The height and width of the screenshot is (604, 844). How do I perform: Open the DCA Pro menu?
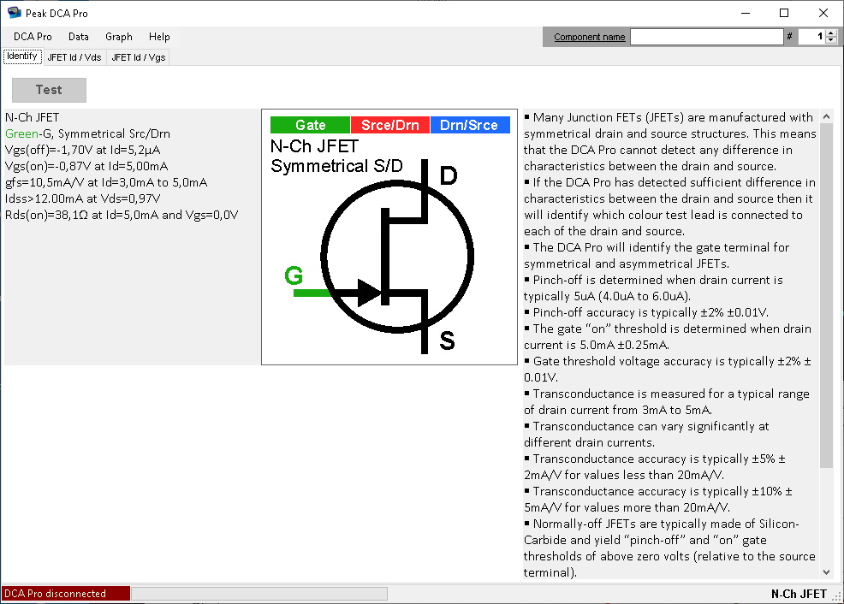[x=33, y=37]
